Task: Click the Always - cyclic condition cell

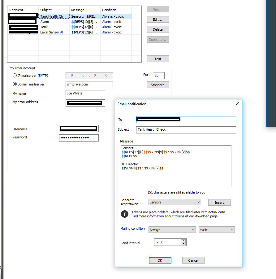Action: tap(116, 16)
